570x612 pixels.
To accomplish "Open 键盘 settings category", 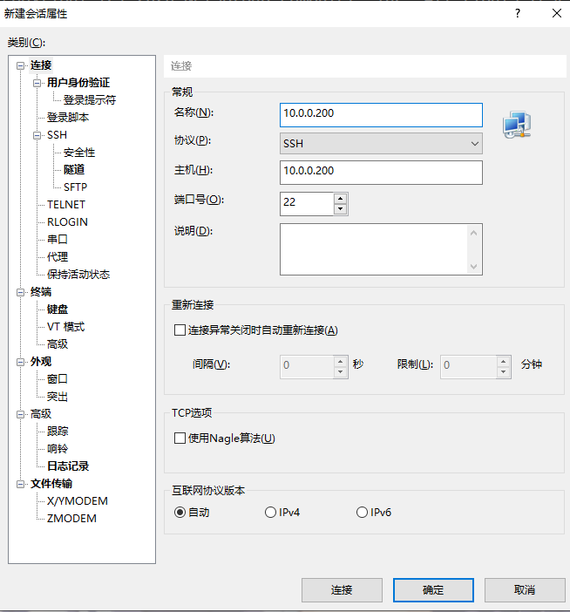I will click(x=58, y=309).
